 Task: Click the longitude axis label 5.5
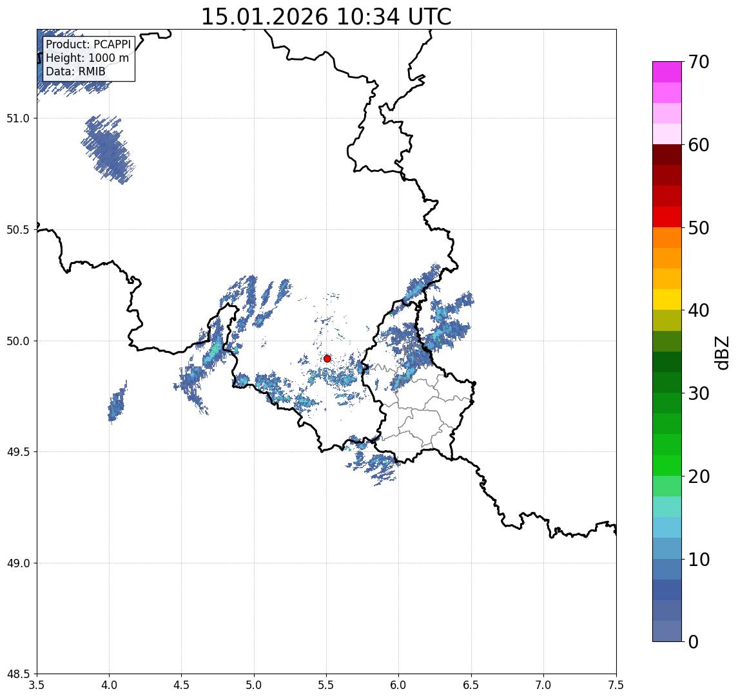pyautogui.click(x=327, y=685)
